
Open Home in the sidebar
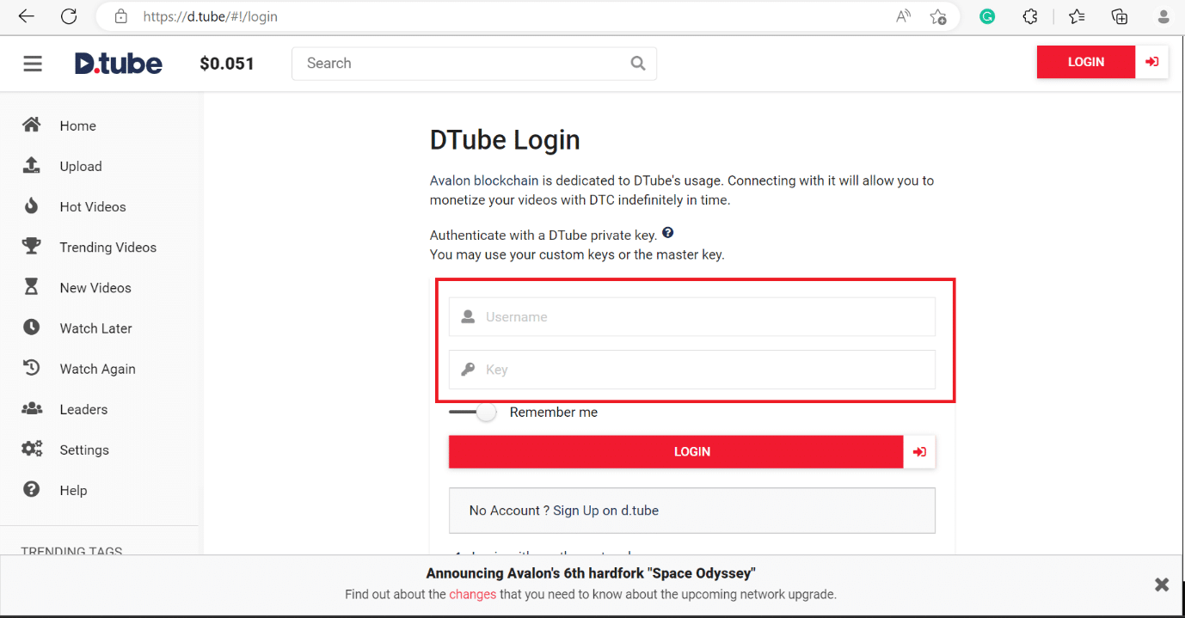point(77,125)
